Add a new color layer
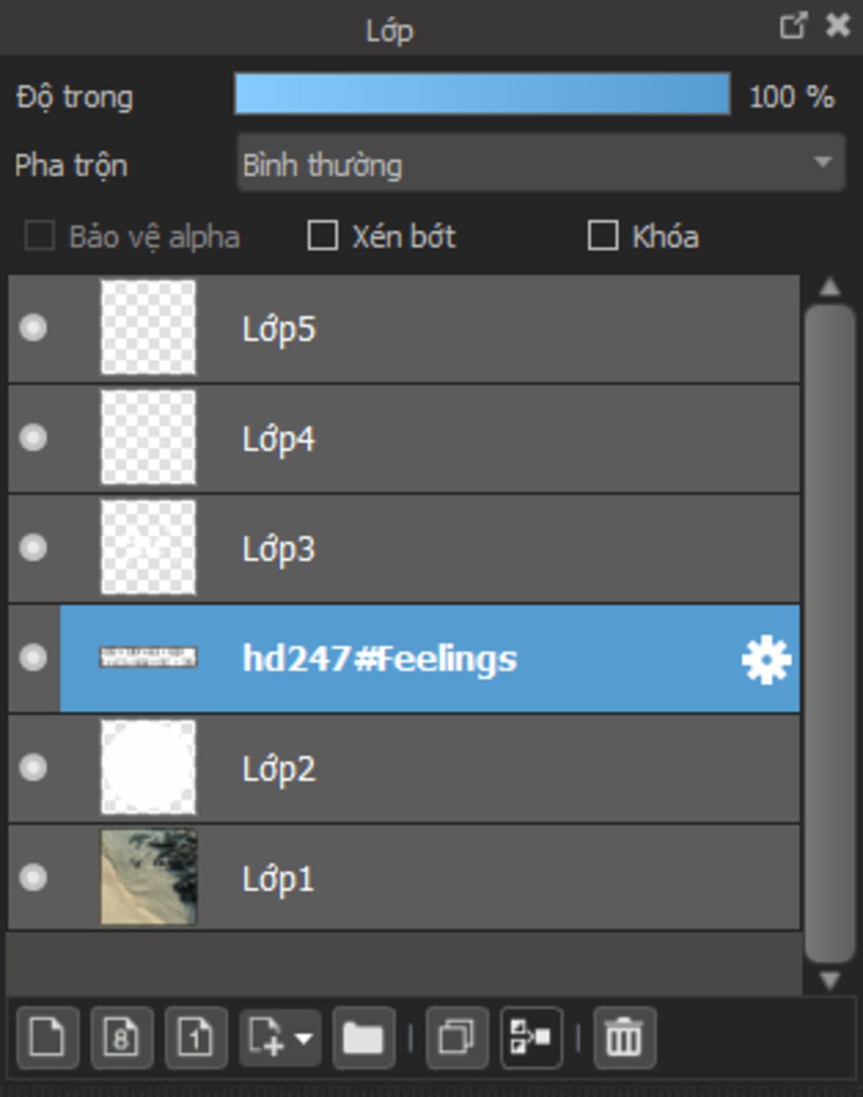The image size is (863, 1097). (x=47, y=1037)
